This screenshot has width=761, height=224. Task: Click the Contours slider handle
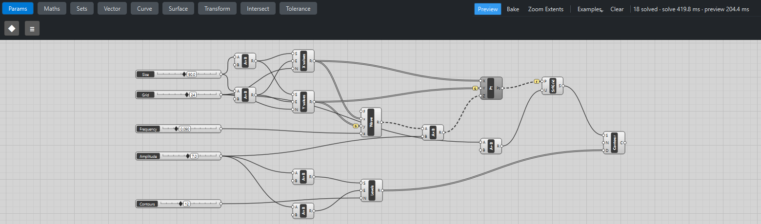(x=180, y=204)
